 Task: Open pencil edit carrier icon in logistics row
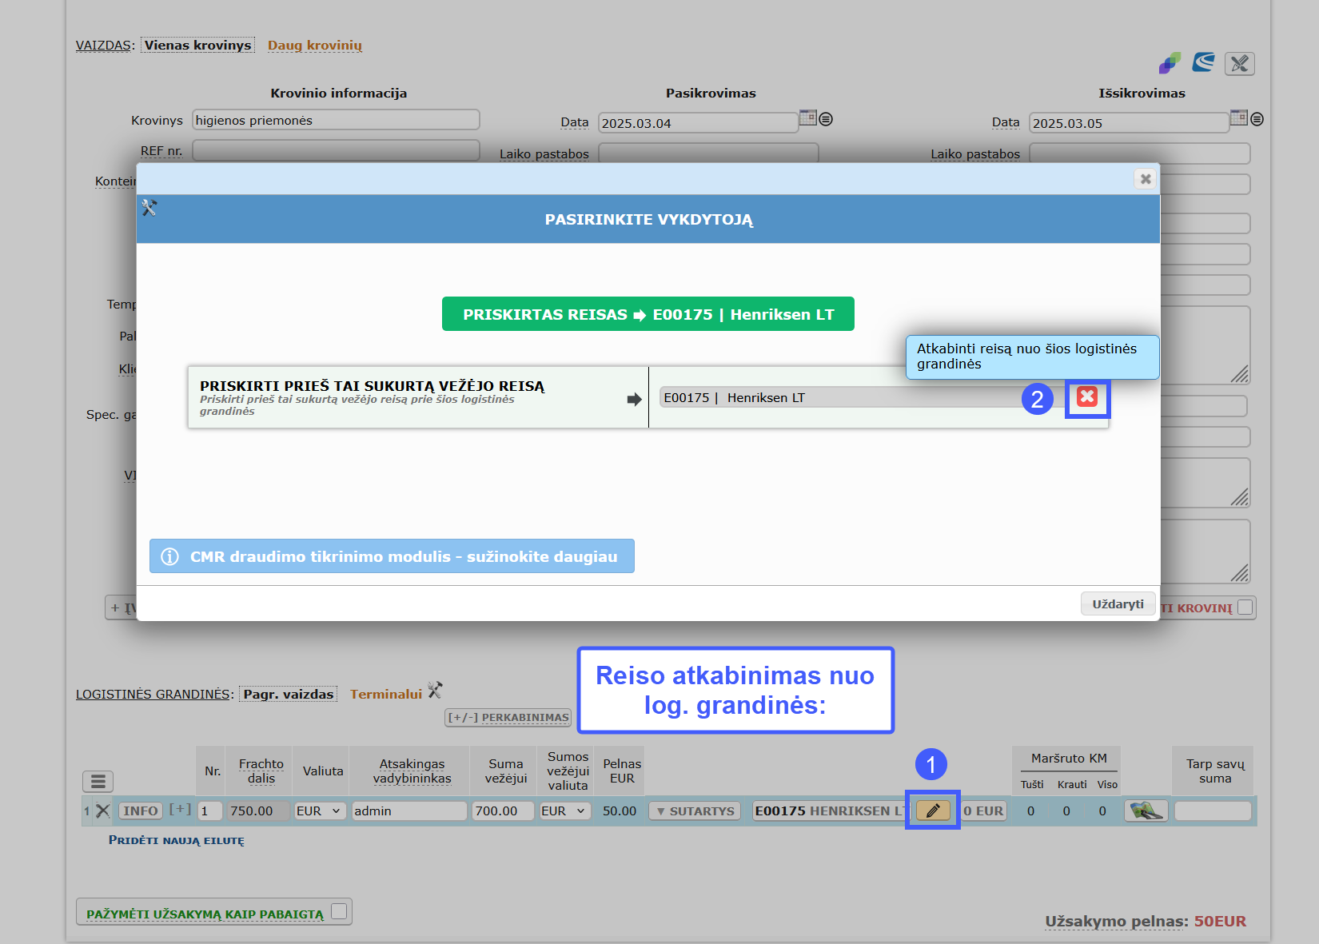933,811
